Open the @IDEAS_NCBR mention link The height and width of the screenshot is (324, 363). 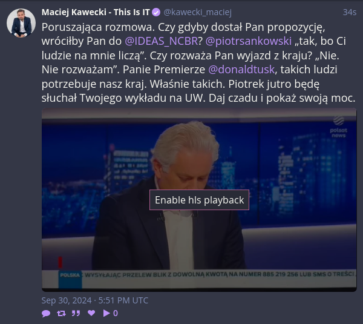pos(162,41)
